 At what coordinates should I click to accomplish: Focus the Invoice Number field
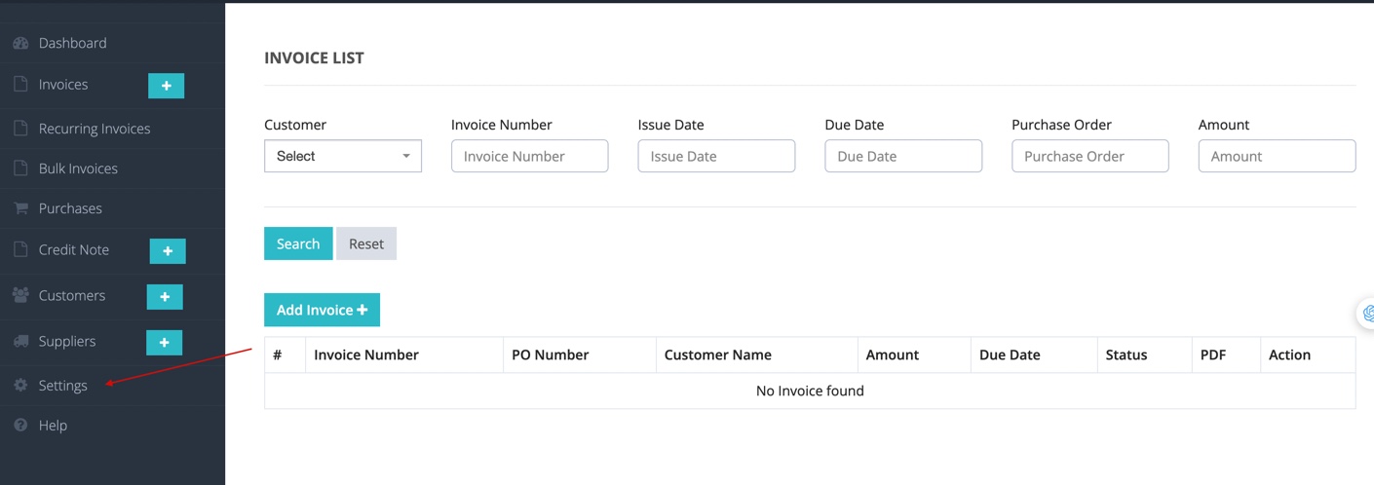[x=530, y=156]
